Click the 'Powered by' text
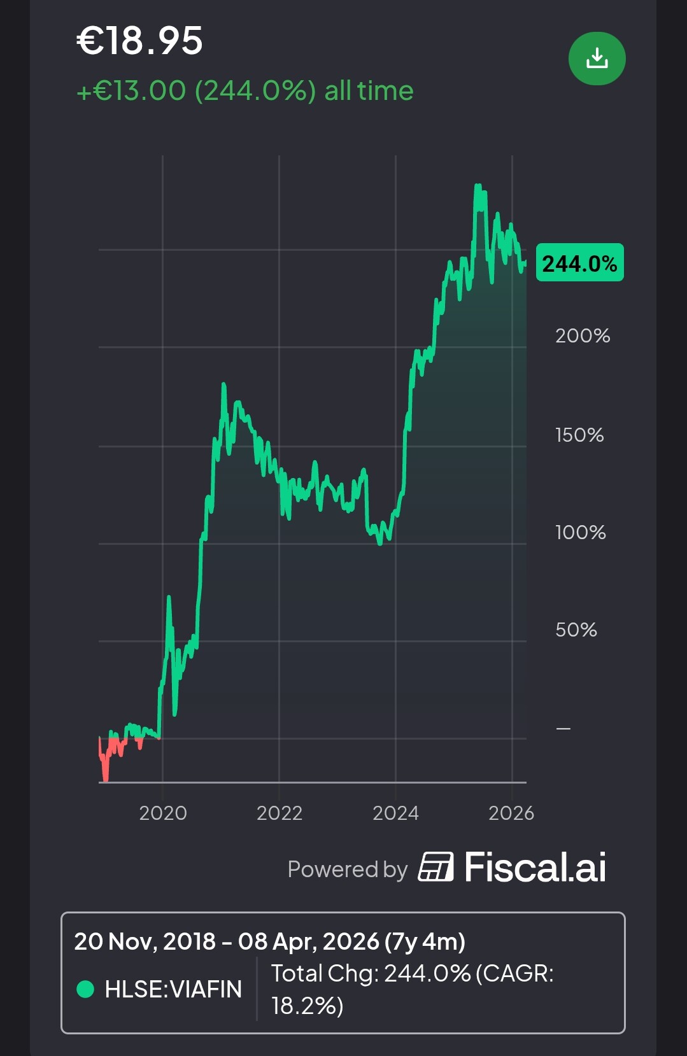This screenshot has width=687, height=1056. pos(347,869)
